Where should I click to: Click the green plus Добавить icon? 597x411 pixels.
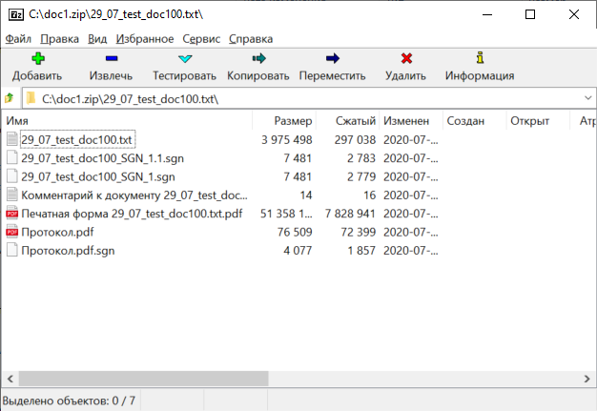(38, 58)
